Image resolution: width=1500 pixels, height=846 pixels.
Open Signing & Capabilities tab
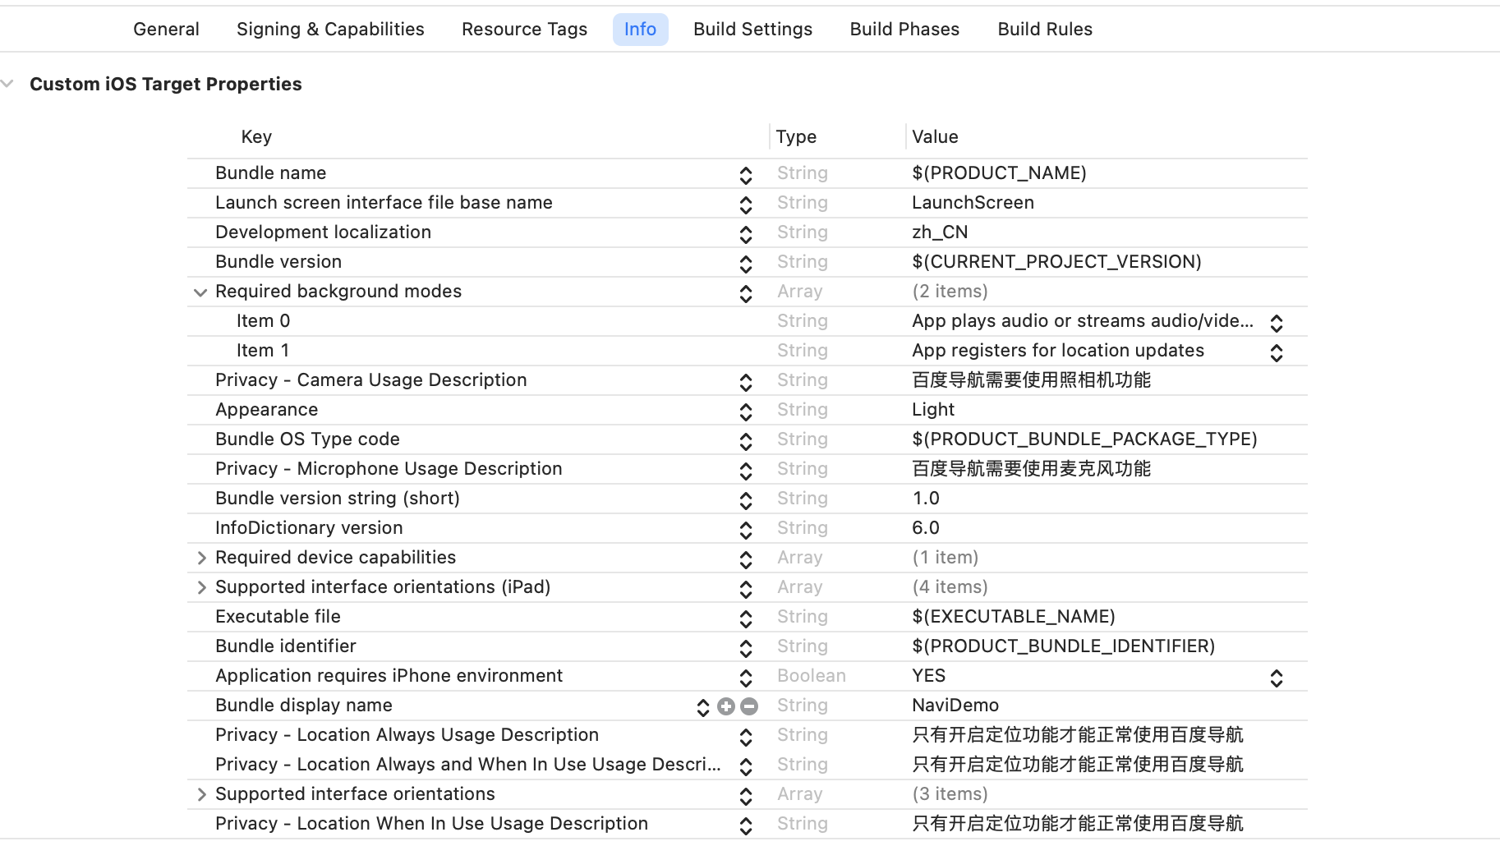tap(330, 30)
